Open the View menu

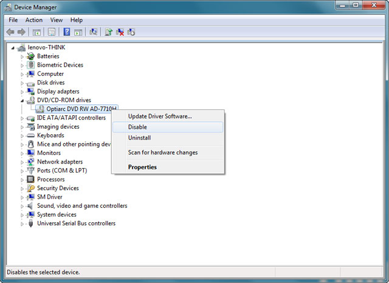coord(57,20)
